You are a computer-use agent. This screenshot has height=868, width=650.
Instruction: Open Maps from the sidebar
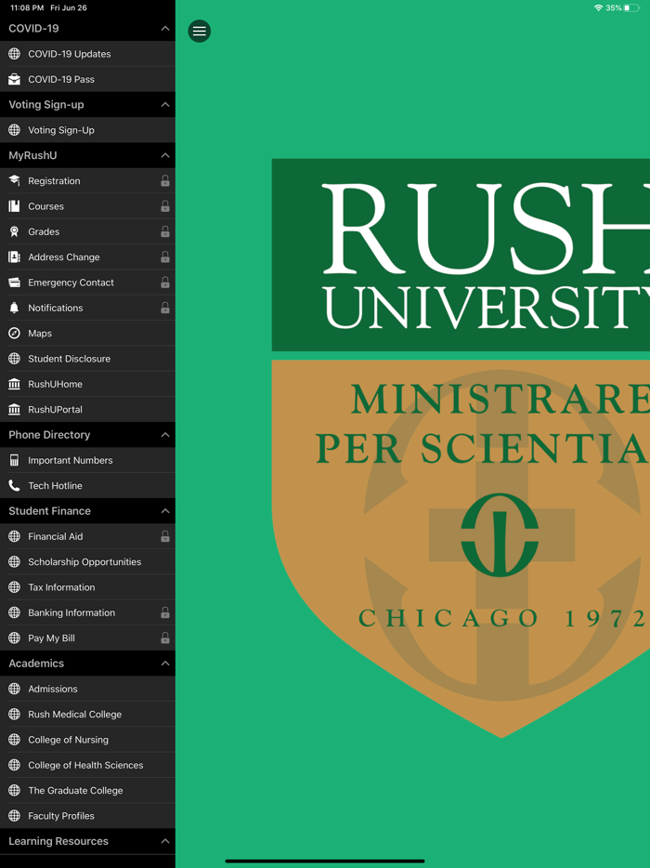(87, 334)
